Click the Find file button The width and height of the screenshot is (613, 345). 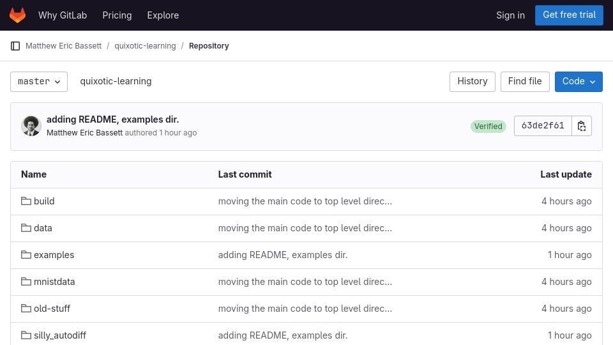point(525,82)
